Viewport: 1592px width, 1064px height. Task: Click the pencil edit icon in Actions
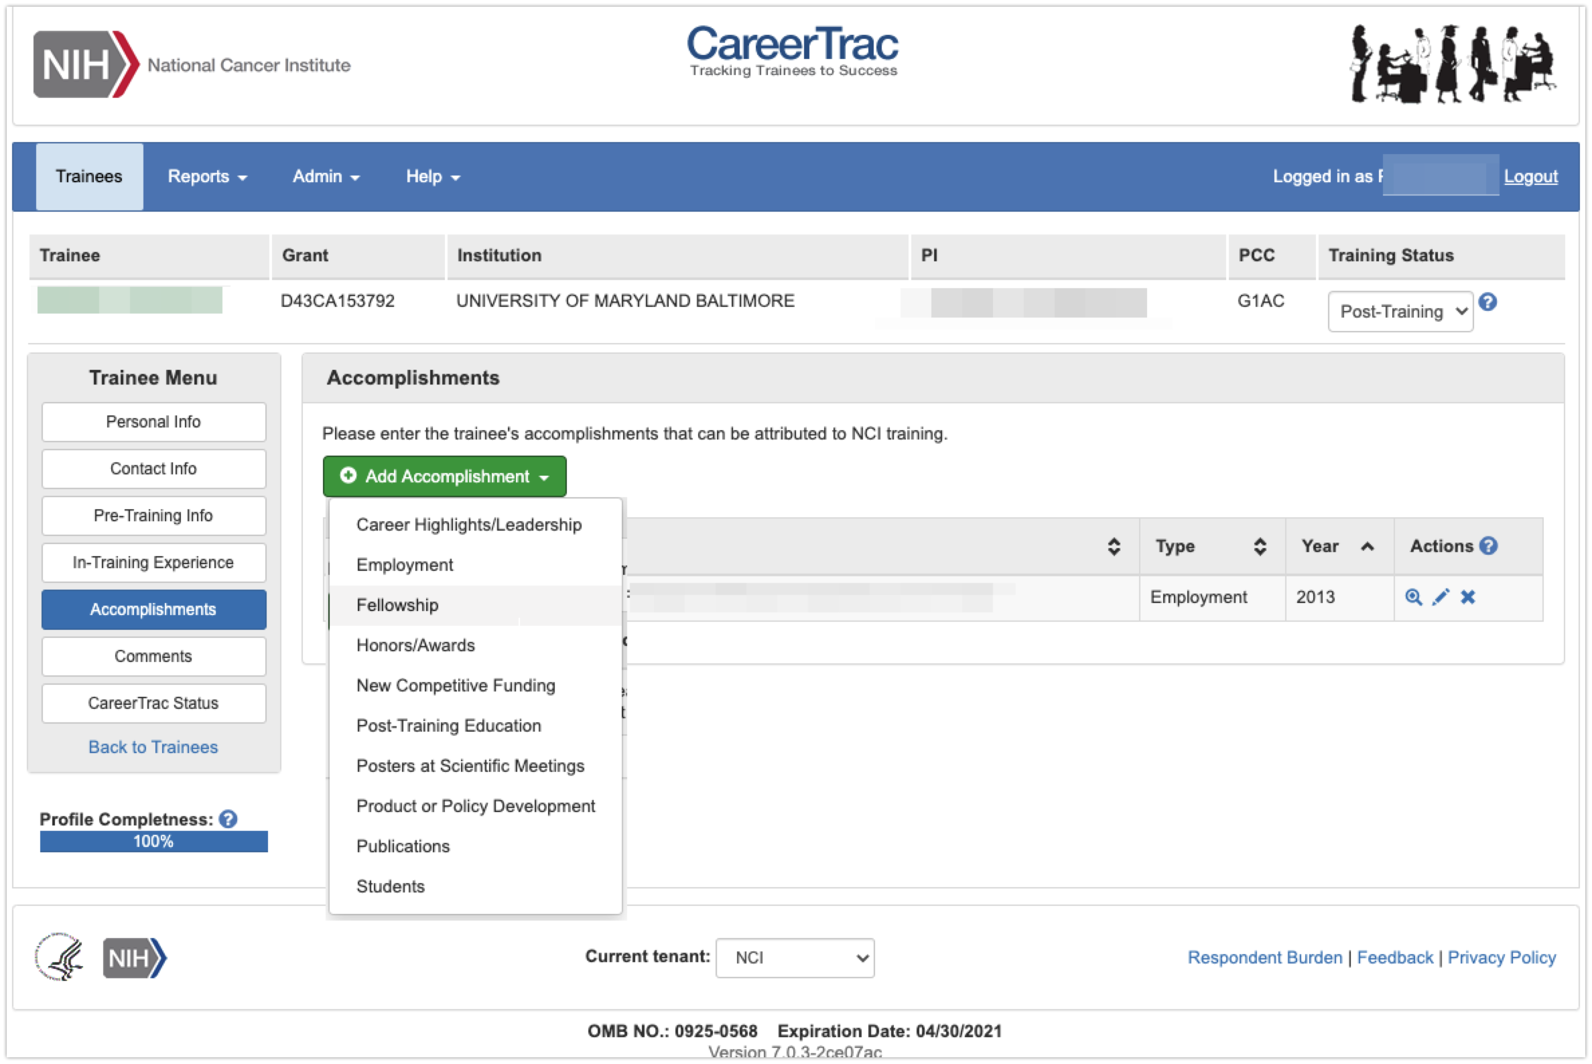(1440, 597)
